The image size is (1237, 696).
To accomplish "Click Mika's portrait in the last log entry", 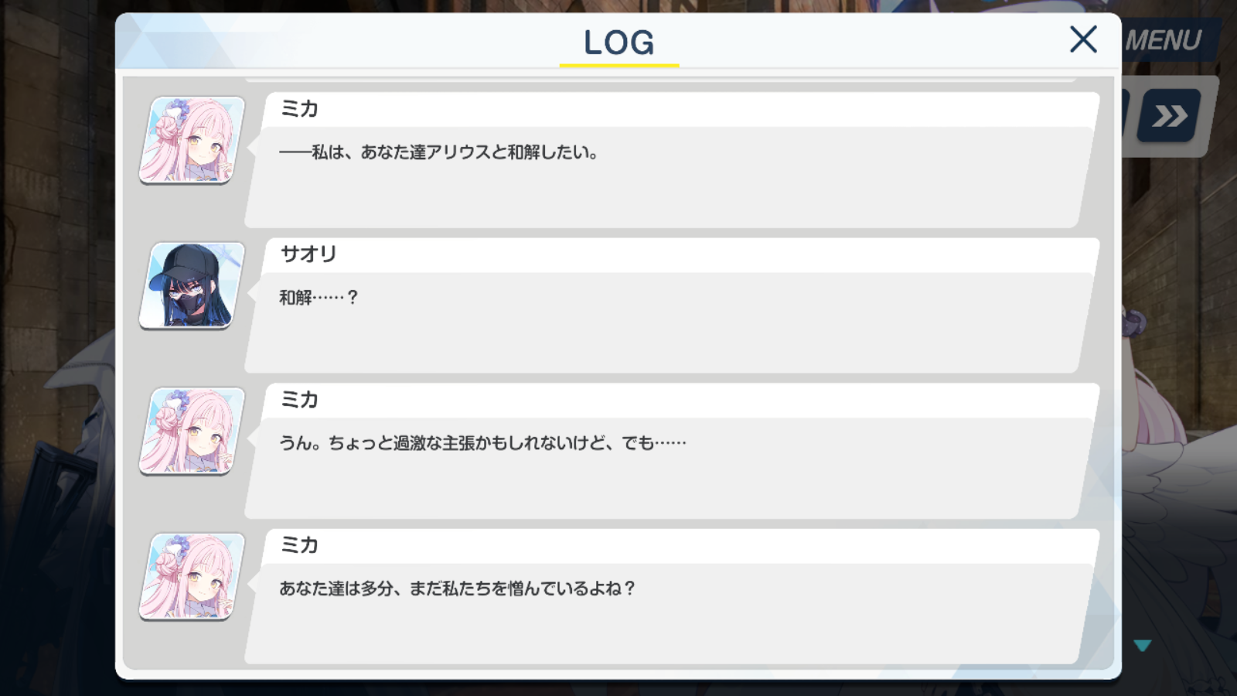I will [x=192, y=576].
